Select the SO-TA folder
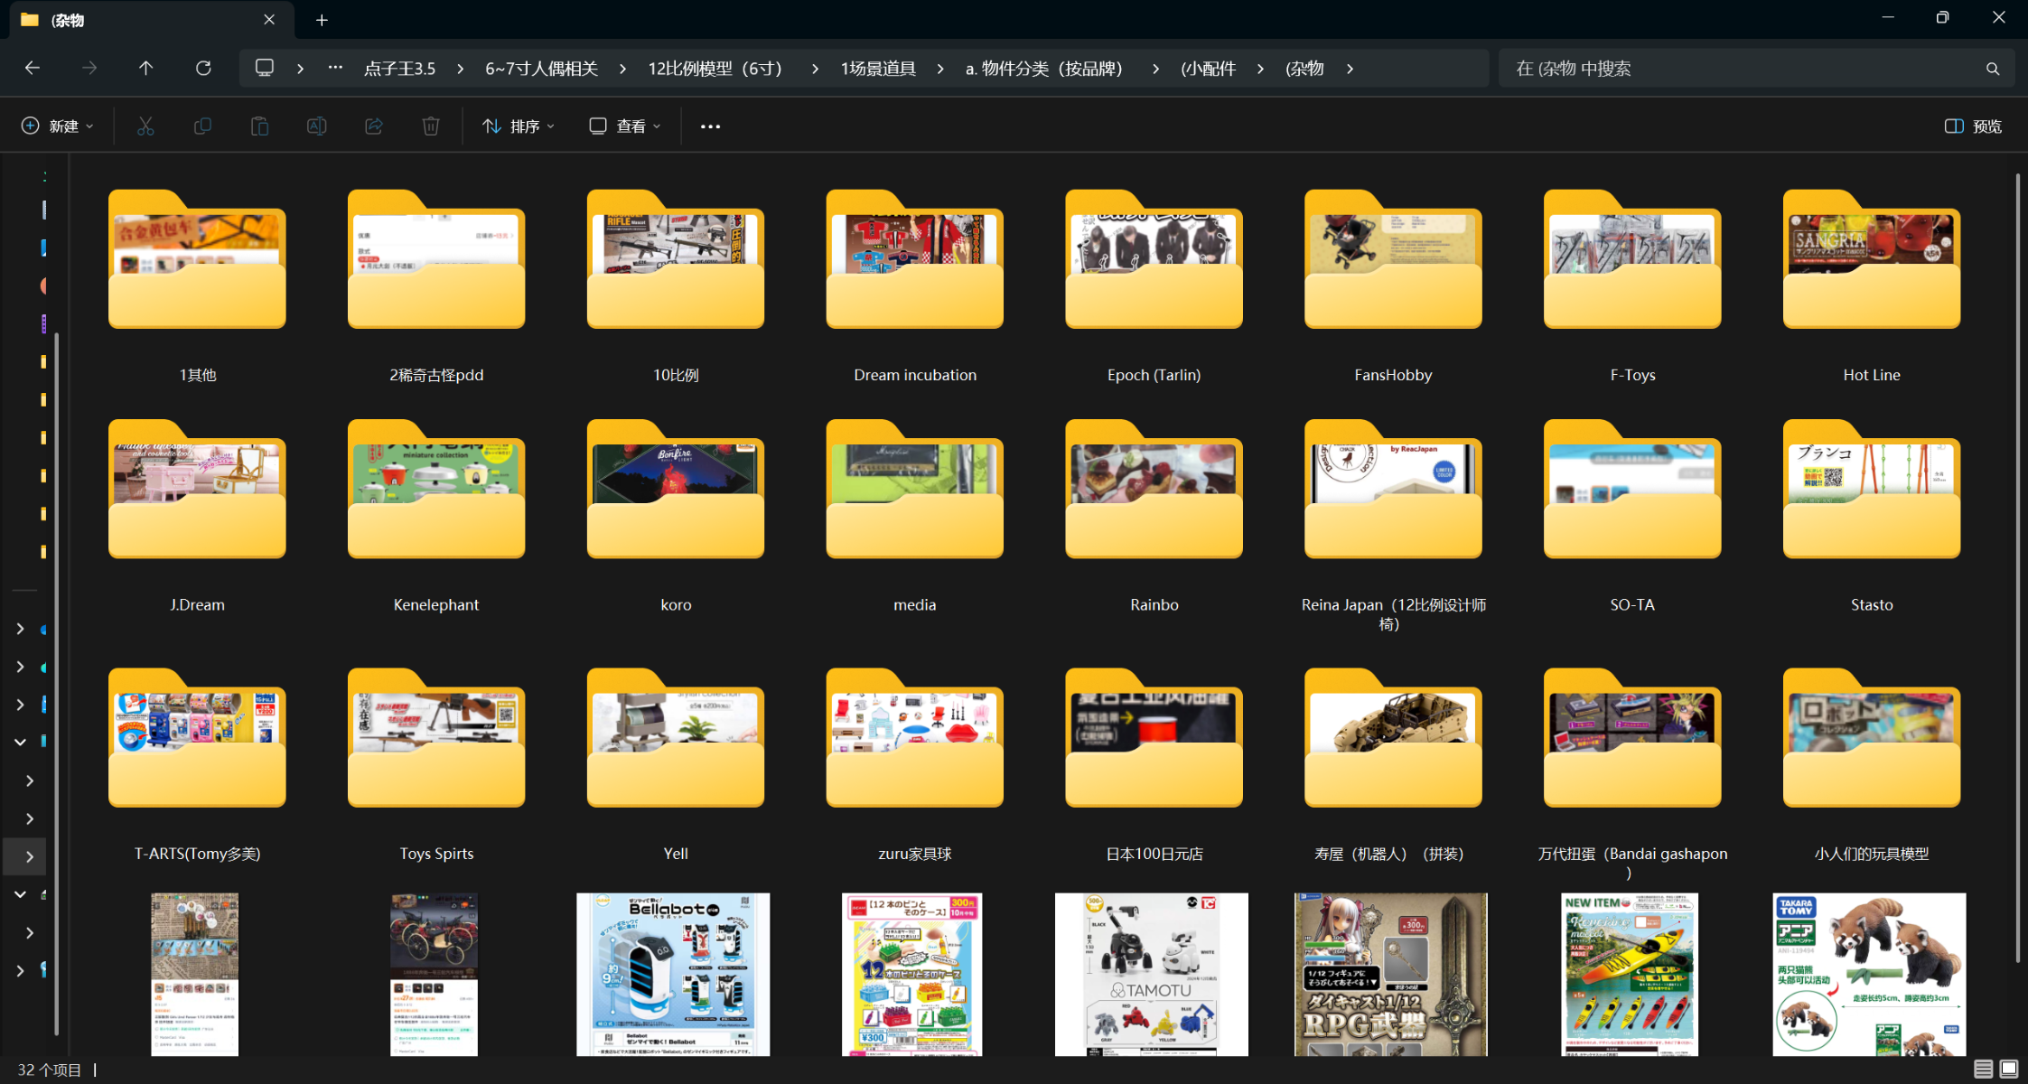Screen dimensions: 2028x1084 [1632, 515]
